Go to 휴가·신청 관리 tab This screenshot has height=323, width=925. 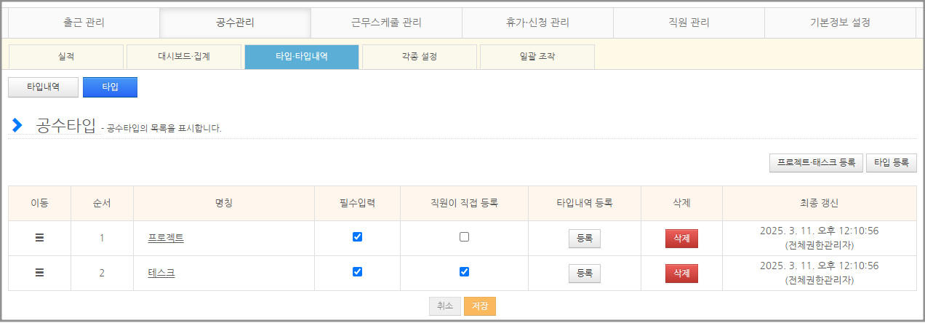click(x=537, y=23)
